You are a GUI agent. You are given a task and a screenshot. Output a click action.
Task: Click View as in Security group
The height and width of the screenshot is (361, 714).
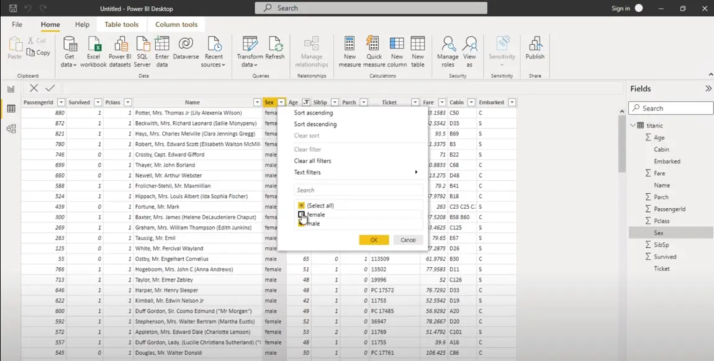click(x=469, y=52)
